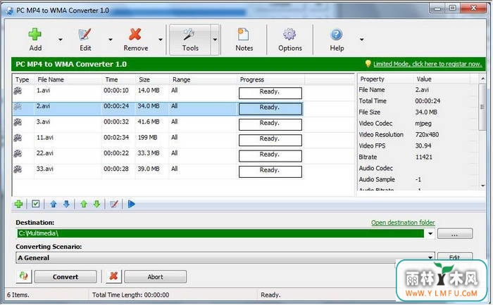
Task: Open the Options gear
Action: (x=290, y=40)
